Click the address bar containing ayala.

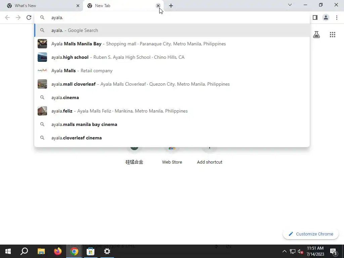[x=172, y=17]
